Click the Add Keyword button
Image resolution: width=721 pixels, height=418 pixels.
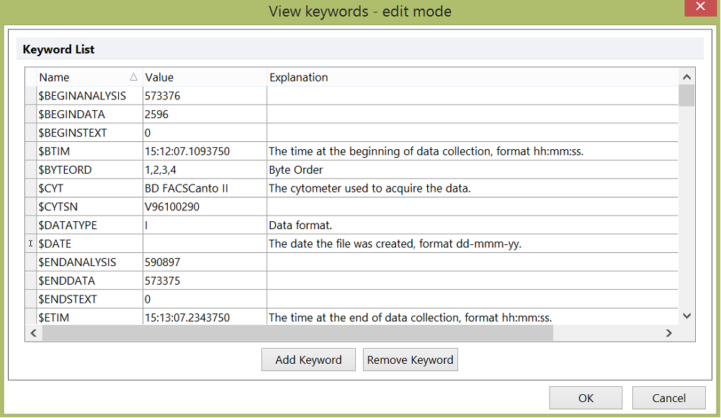(x=308, y=360)
